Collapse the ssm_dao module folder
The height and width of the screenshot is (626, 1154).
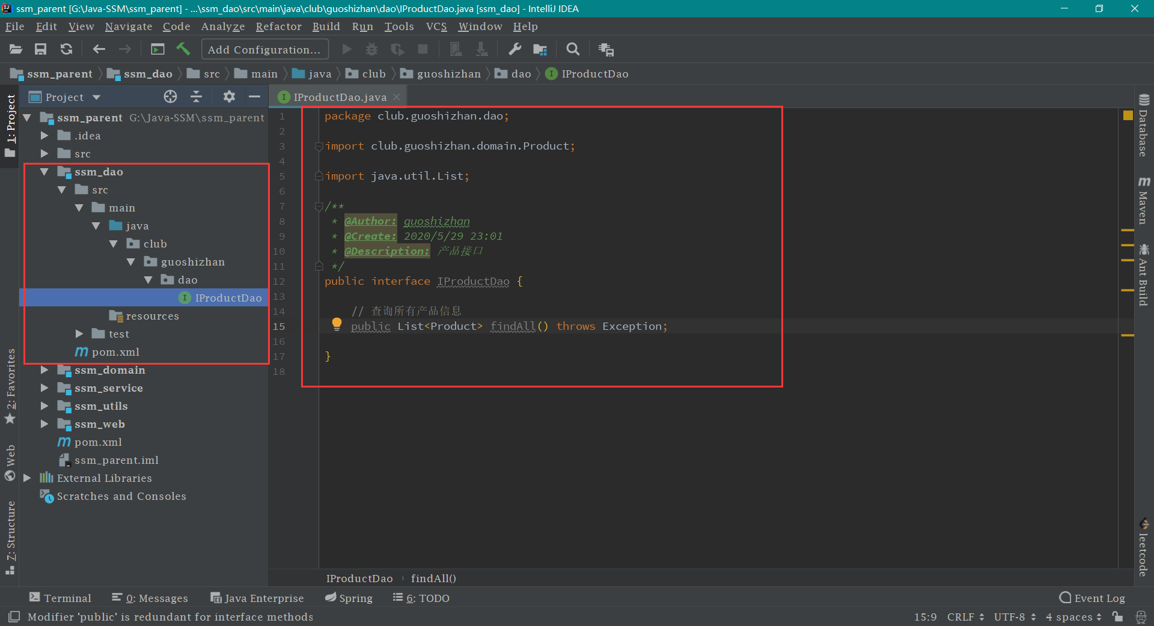point(44,172)
